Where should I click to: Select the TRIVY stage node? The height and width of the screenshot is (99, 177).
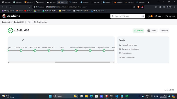click(62, 51)
